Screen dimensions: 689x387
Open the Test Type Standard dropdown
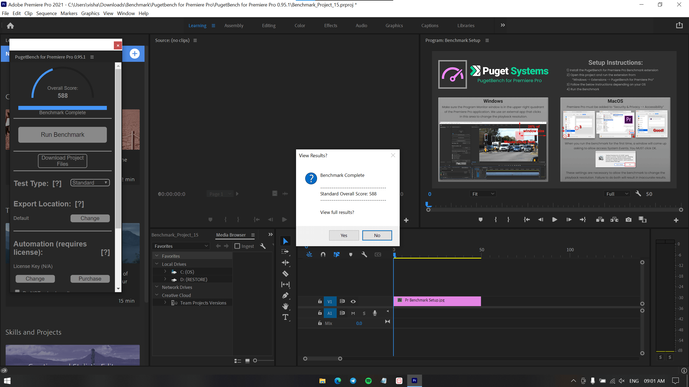(x=90, y=183)
